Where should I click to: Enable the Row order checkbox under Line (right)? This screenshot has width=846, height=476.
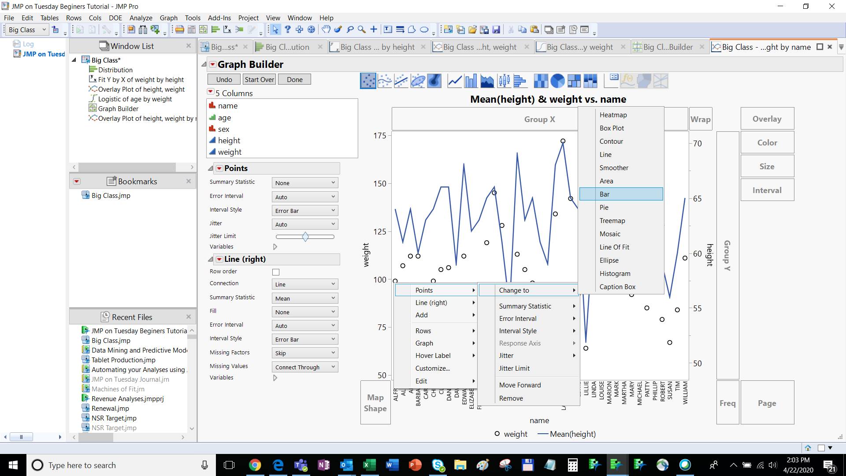pos(276,272)
